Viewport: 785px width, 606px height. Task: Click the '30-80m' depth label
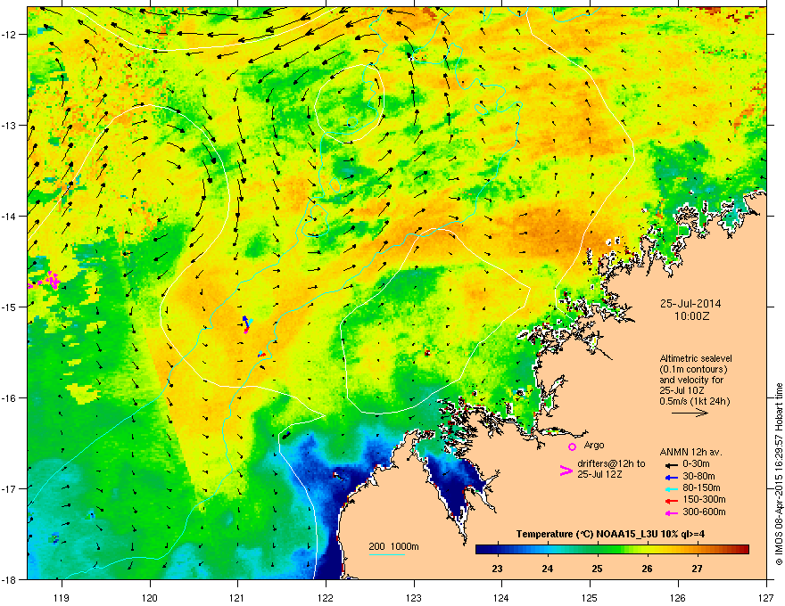pos(698,477)
